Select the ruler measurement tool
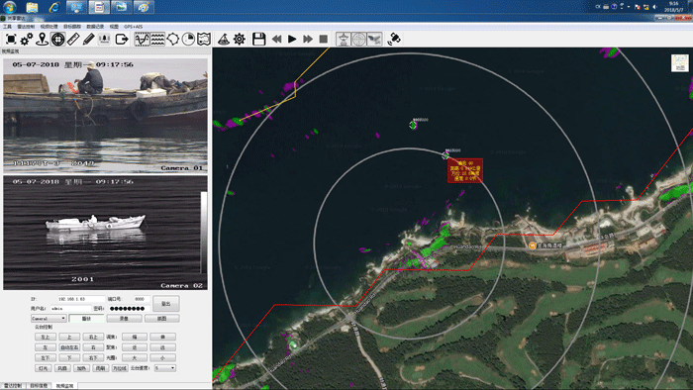 point(73,40)
